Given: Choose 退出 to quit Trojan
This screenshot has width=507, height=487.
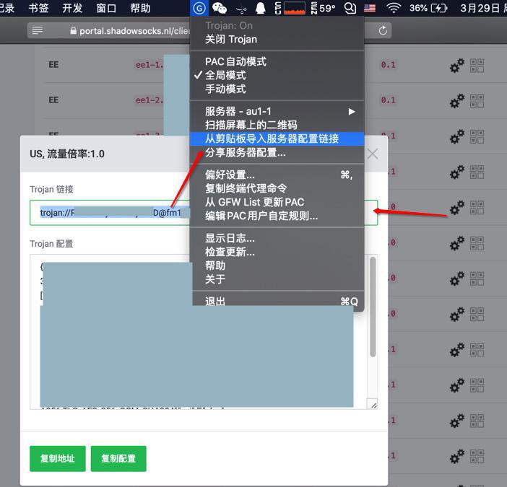Looking at the screenshot, I should coord(277,302).
